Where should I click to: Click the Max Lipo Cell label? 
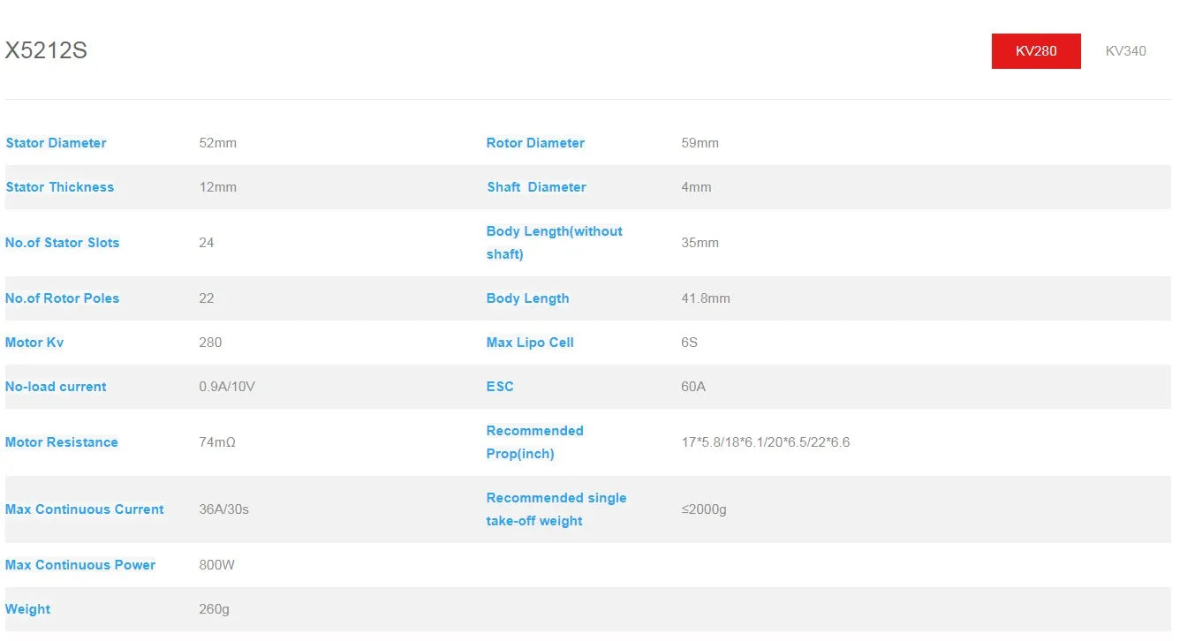click(x=530, y=343)
